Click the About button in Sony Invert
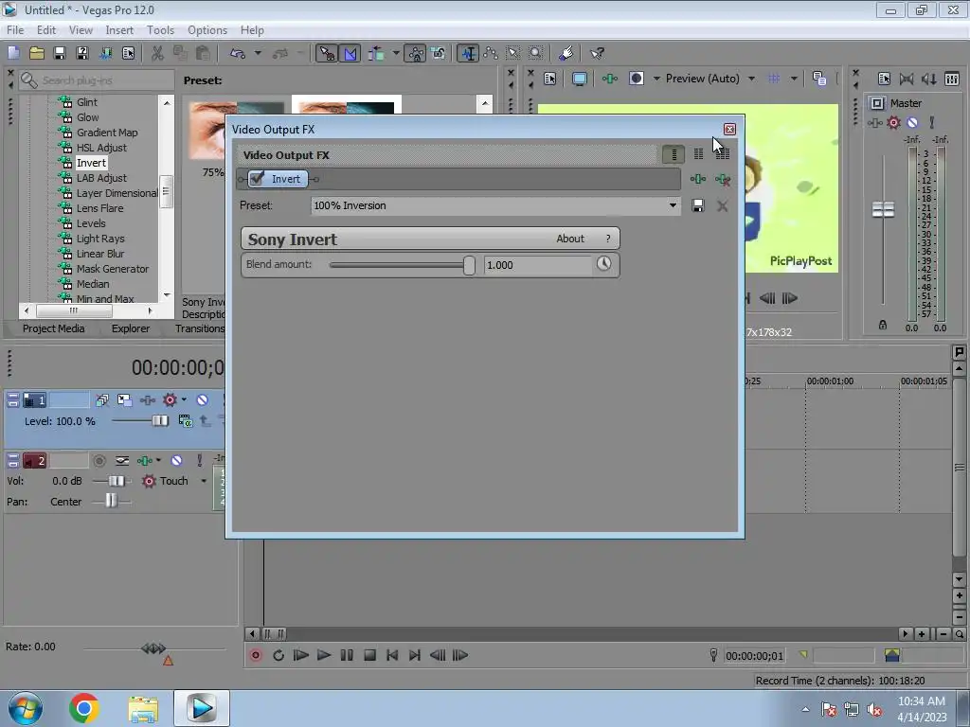 [x=569, y=239]
